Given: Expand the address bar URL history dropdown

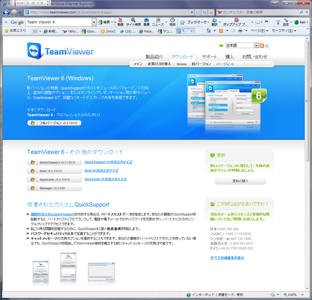Looking at the screenshot, I should click(x=192, y=12).
